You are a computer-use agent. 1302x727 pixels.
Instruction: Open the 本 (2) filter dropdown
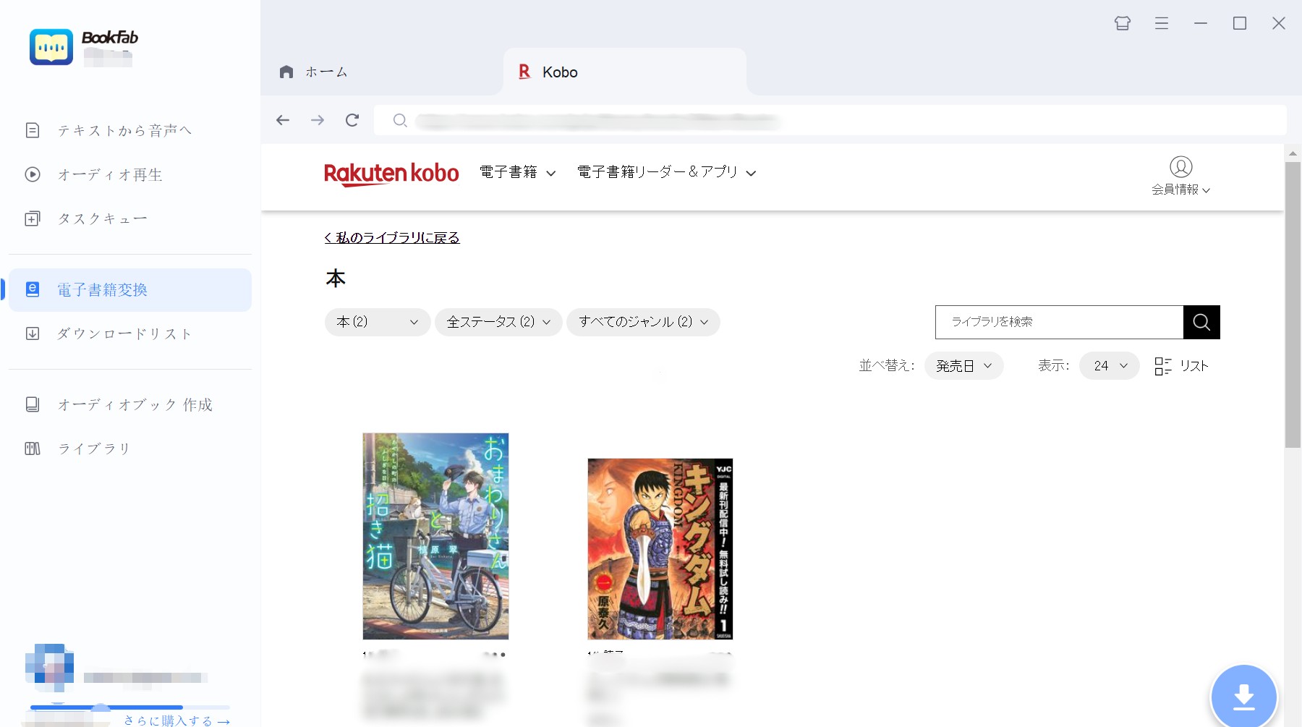(378, 322)
